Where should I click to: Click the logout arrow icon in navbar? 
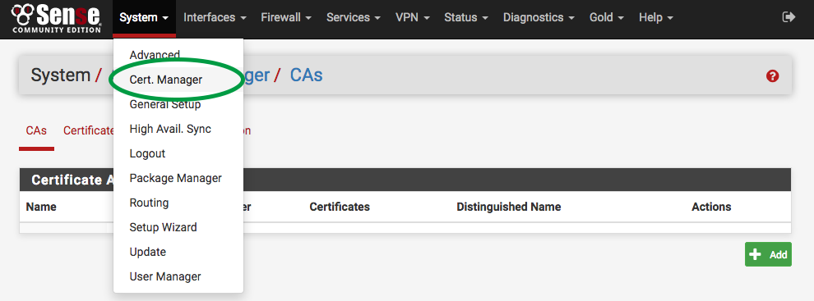point(789,17)
